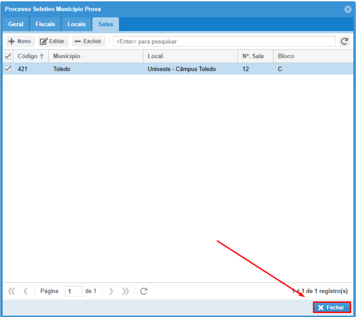
Task: Jump to last page of results
Action: pyautogui.click(x=125, y=291)
